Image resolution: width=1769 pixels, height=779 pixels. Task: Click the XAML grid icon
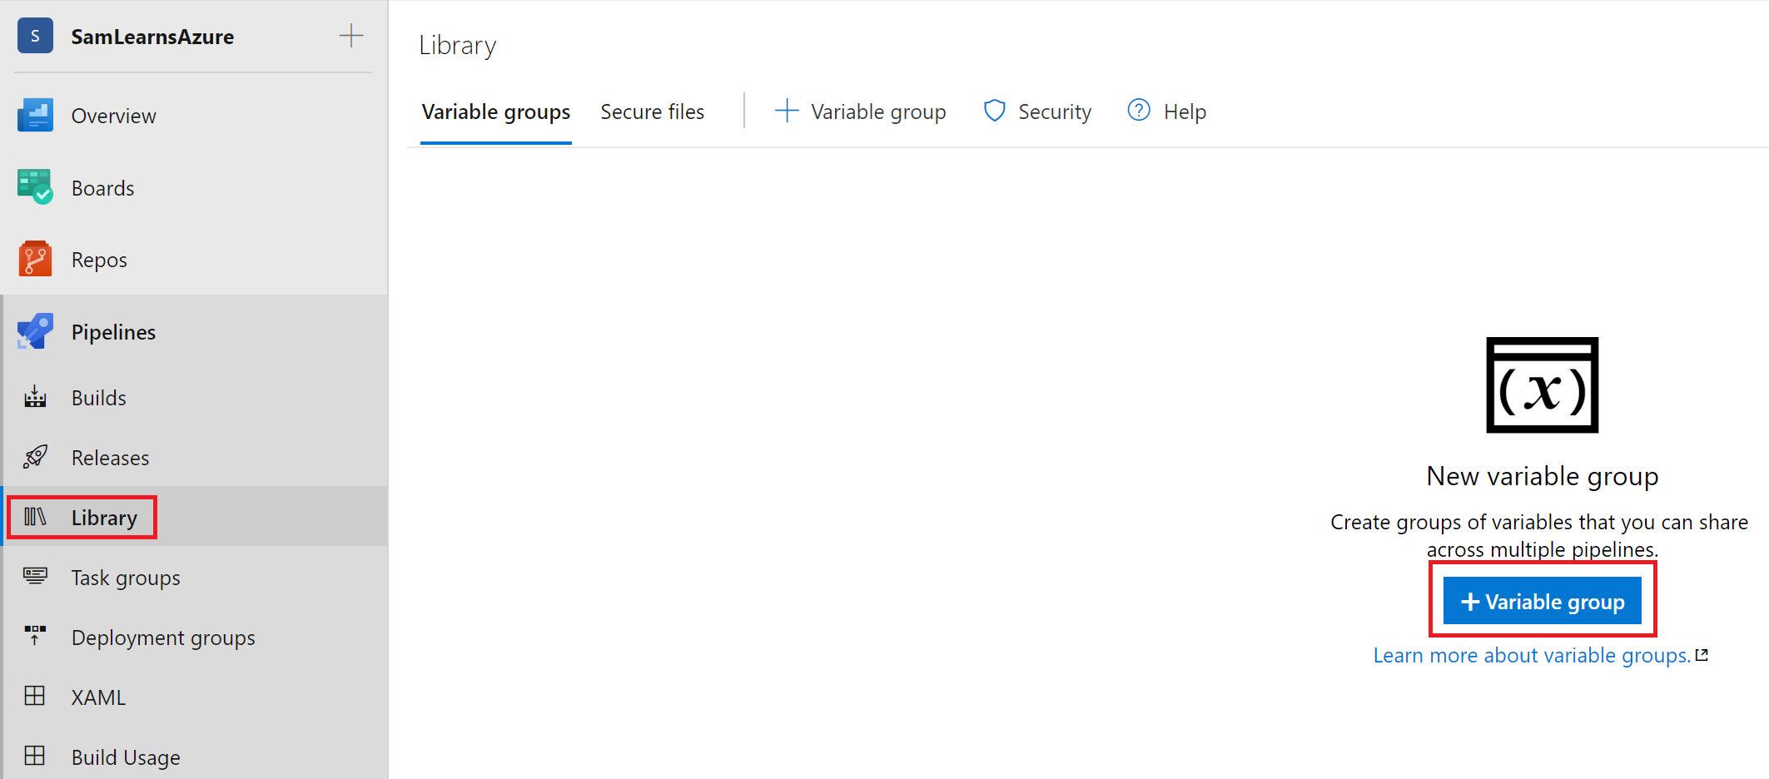click(35, 697)
